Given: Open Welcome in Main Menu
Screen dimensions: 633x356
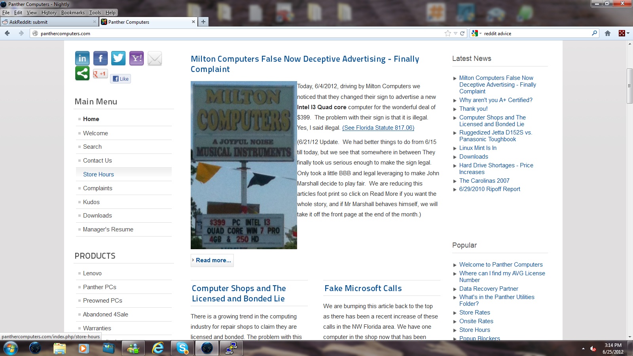Looking at the screenshot, I should [x=95, y=133].
